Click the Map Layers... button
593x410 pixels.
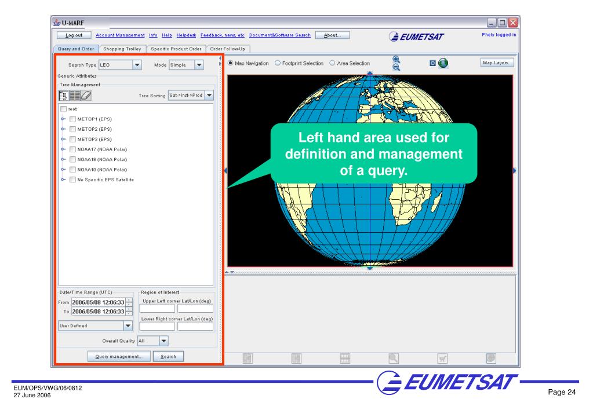pos(497,63)
